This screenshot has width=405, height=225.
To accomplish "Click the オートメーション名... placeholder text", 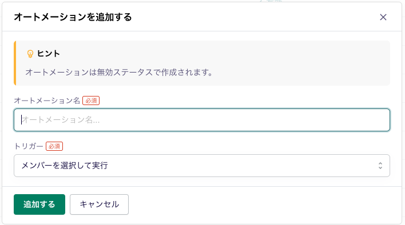I will [x=61, y=120].
